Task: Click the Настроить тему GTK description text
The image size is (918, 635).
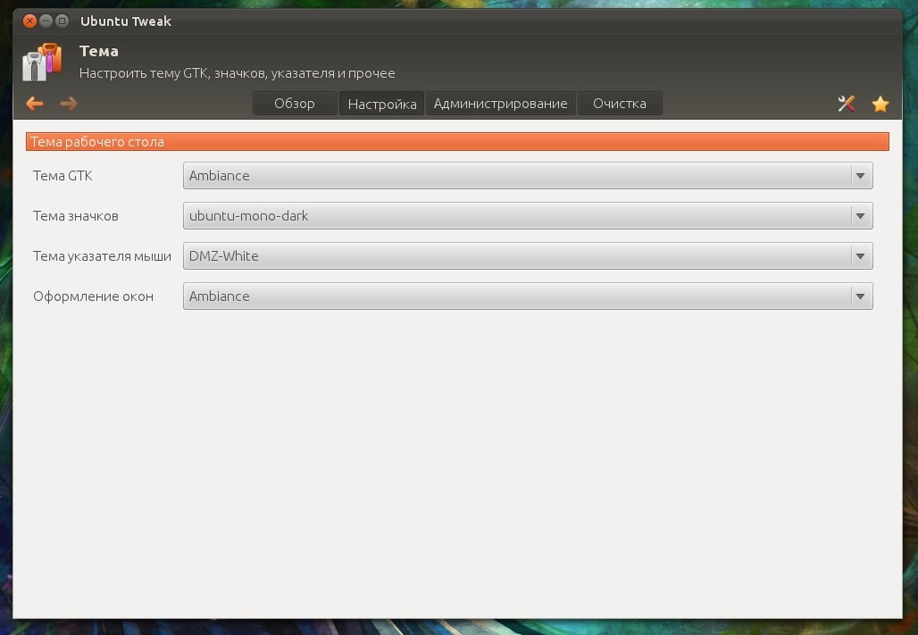Action: 238,73
